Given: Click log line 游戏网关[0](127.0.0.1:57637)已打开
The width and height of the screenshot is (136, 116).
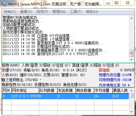Looking at the screenshot, I should click(x=53, y=54).
